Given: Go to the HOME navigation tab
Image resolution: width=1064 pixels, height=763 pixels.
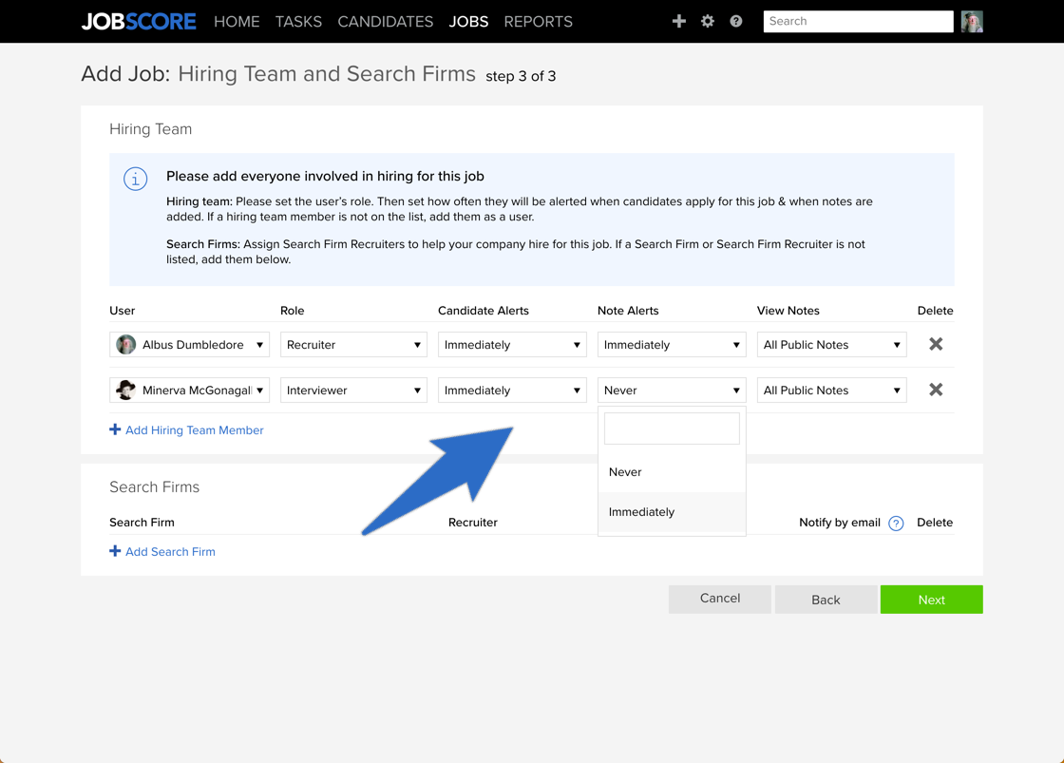Looking at the screenshot, I should click(237, 22).
